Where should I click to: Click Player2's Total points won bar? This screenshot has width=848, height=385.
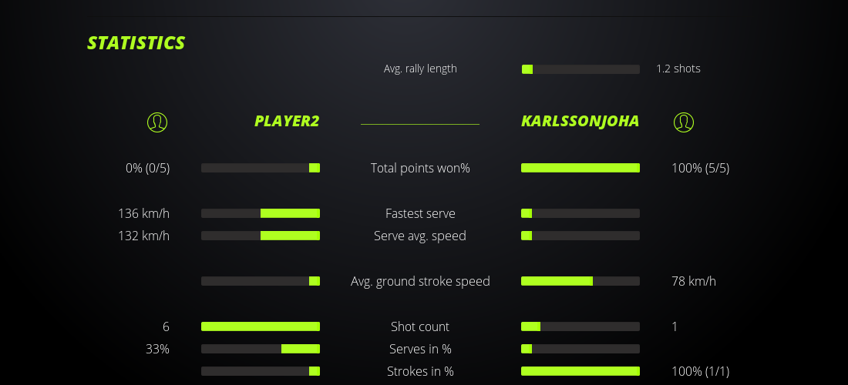click(261, 168)
